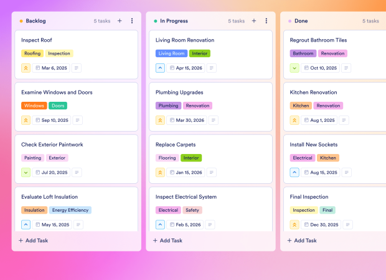
Task: Open description icon on Inspect Roof card
Action: click(77, 68)
